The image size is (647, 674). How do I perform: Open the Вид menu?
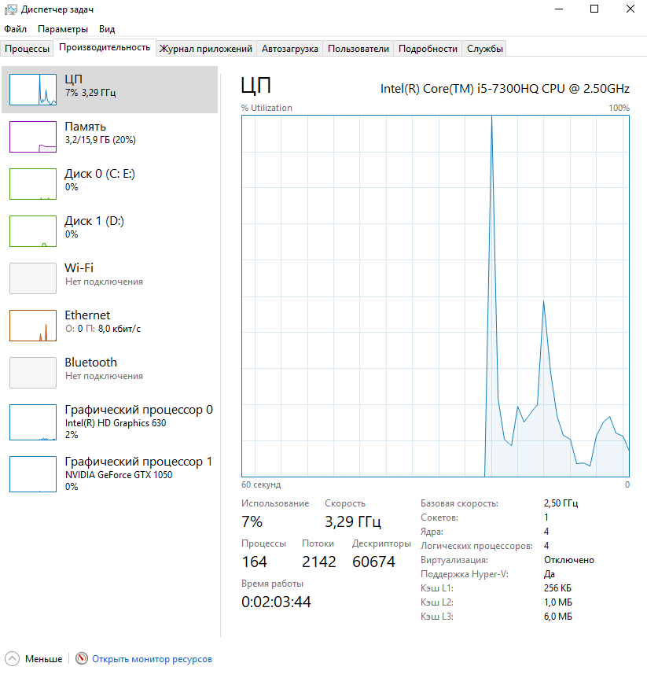[x=107, y=29]
